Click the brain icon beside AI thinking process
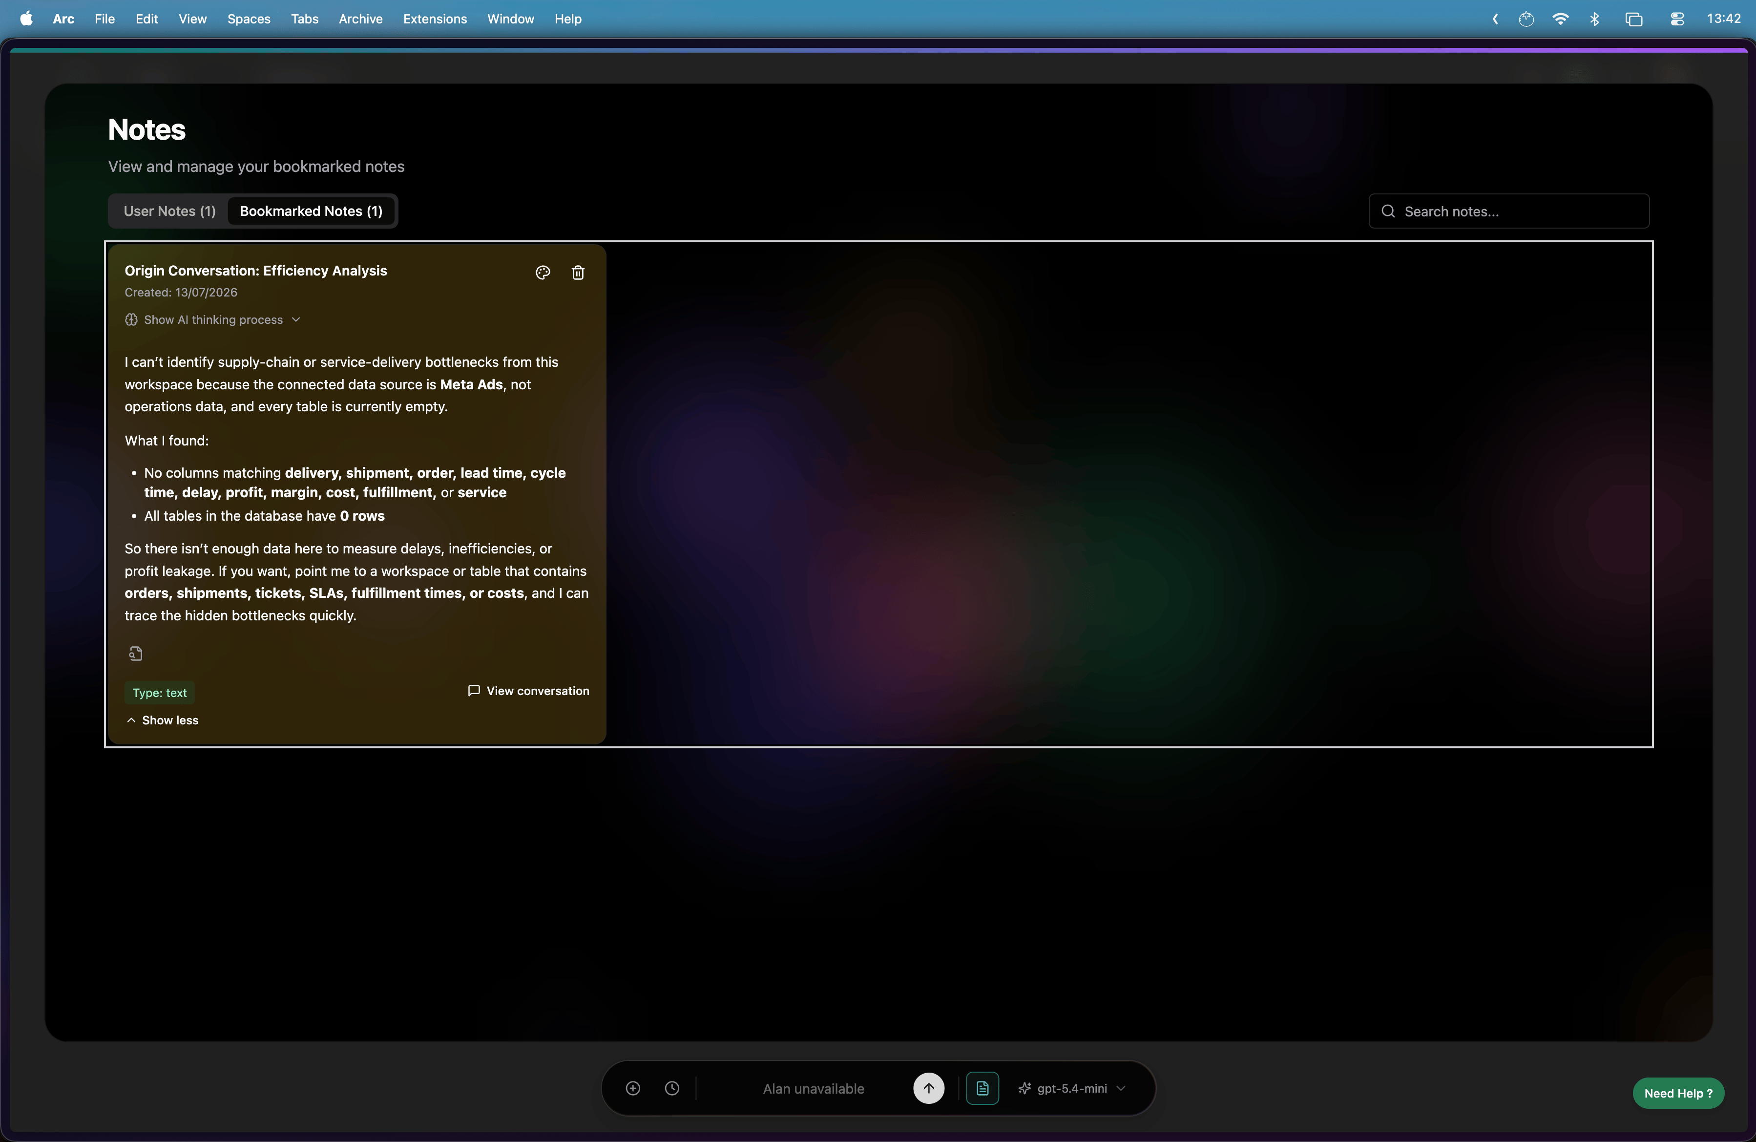The width and height of the screenshot is (1756, 1142). 130,319
